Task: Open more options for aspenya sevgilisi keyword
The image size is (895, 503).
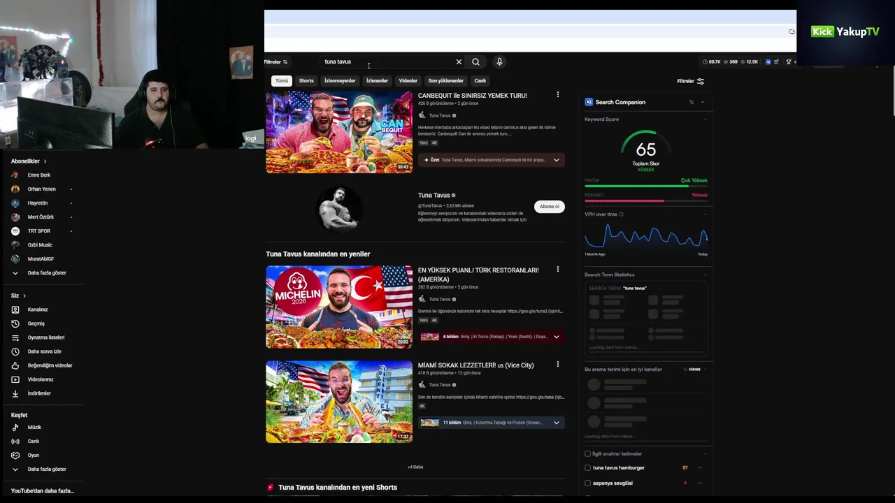Action: point(699,483)
